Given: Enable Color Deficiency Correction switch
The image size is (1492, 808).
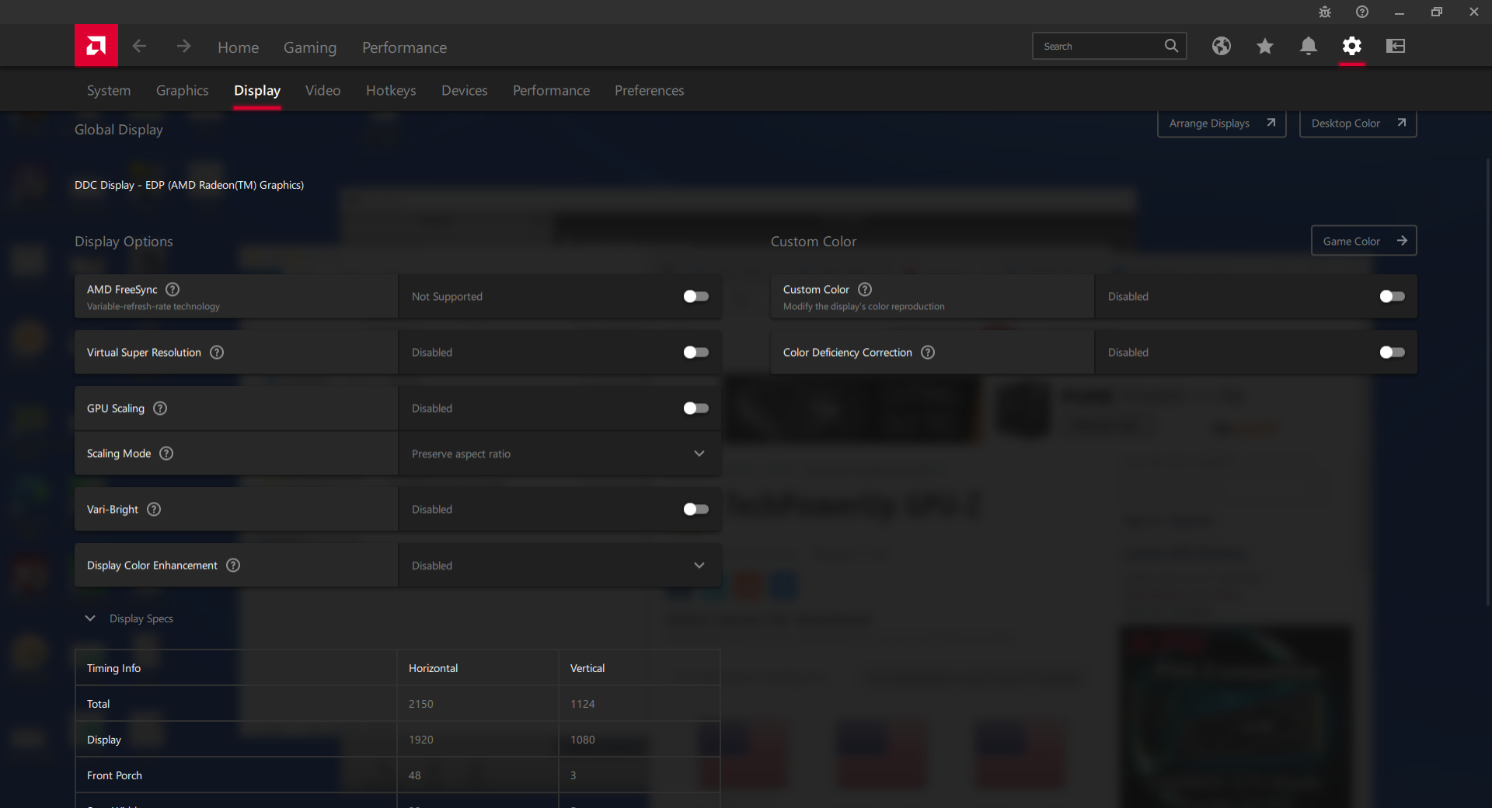Looking at the screenshot, I should point(1392,352).
